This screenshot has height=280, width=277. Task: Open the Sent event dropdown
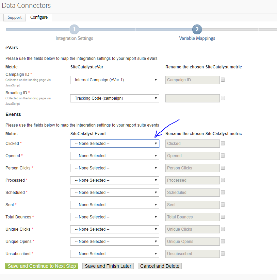115,205
